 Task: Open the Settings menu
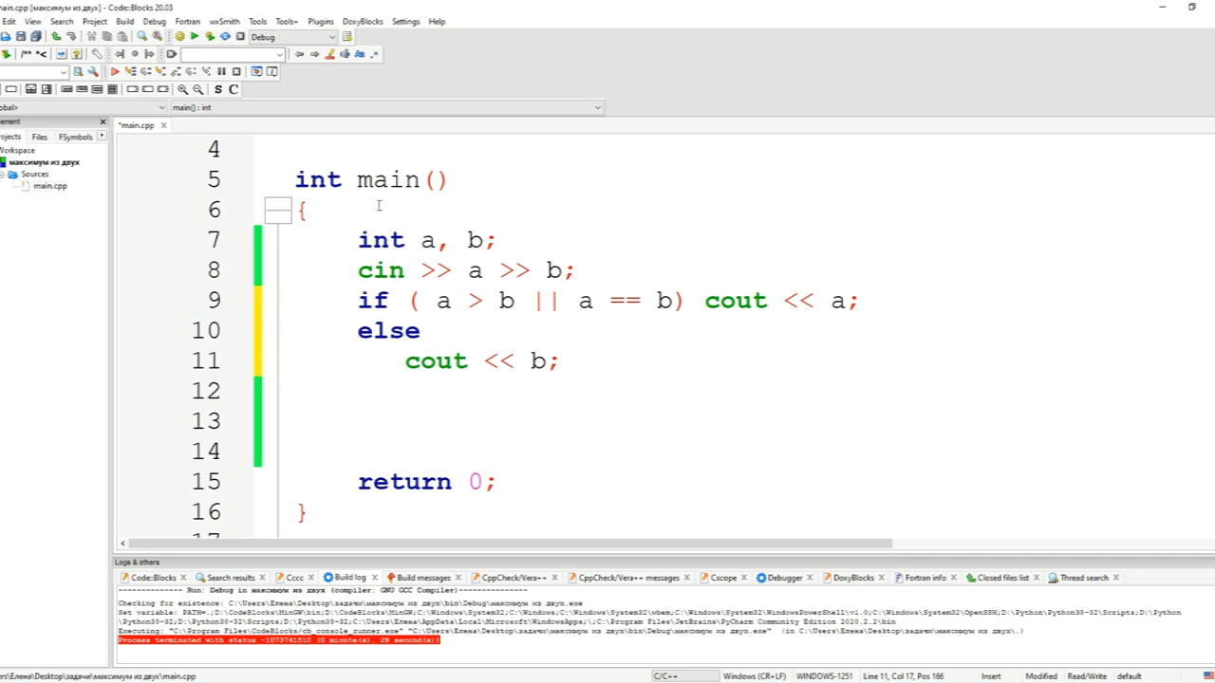[x=405, y=21]
